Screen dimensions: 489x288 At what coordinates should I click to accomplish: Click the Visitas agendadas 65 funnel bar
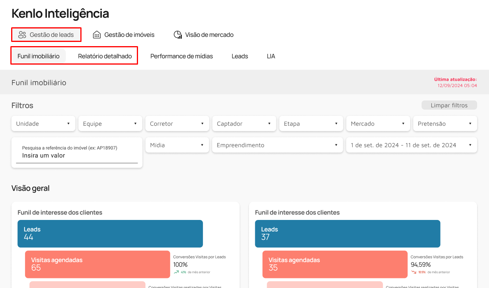pyautogui.click(x=98, y=264)
